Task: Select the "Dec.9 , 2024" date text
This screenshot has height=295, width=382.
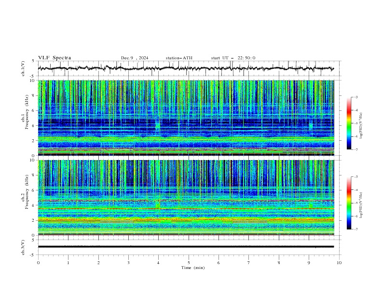Action: tap(135, 58)
